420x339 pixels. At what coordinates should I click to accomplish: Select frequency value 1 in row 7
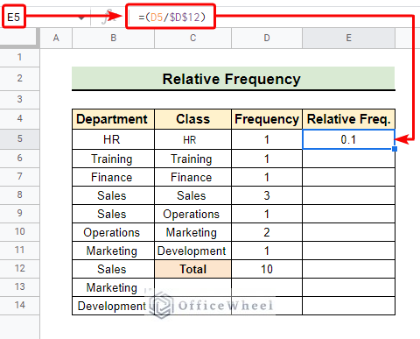[x=267, y=177]
